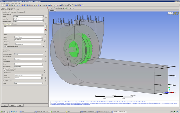This screenshot has width=180, height=113.
Task: Collapse the Mesh Deformation section expander
Action: 45,81
